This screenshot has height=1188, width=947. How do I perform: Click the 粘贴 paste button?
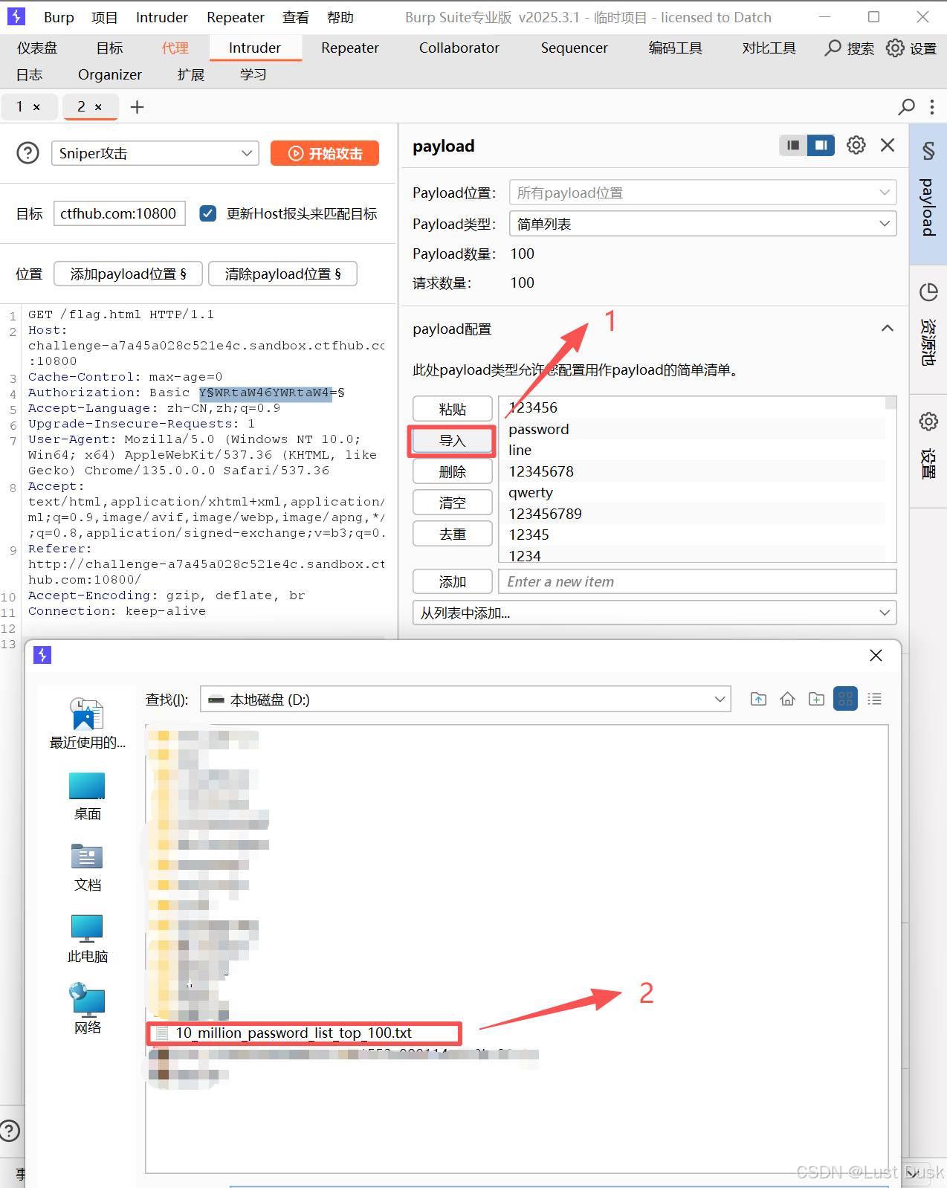point(452,409)
